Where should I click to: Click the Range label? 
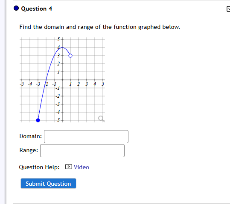[x=29, y=150]
